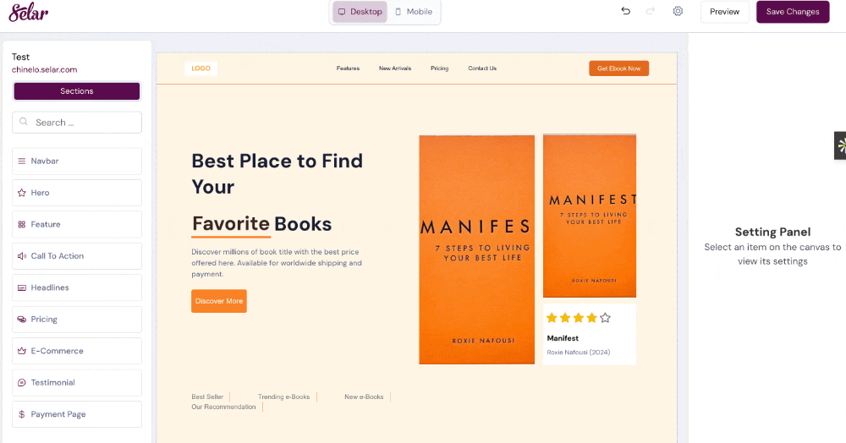Select the 'Best Place to Find Your' heading
This screenshot has width=846, height=443.
[277, 173]
